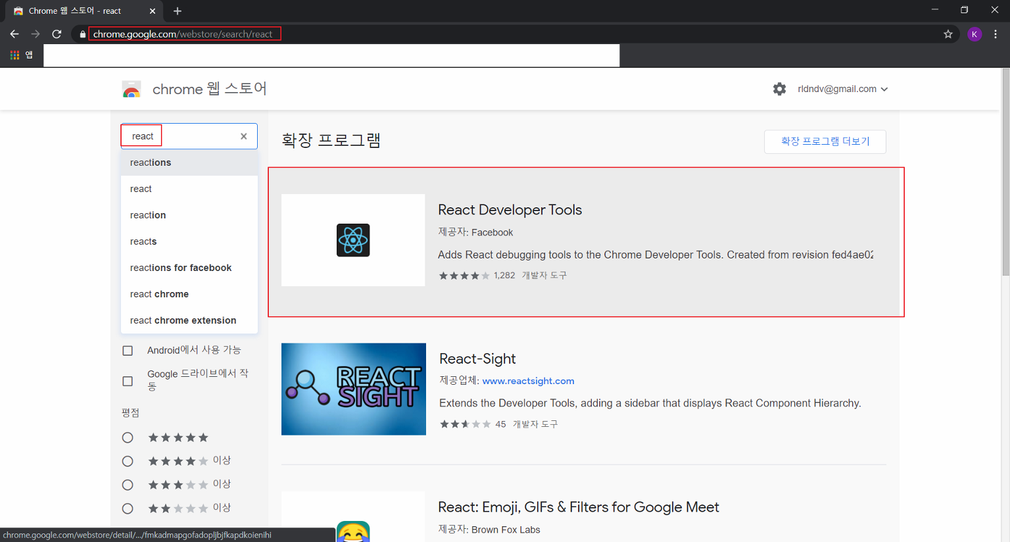Screen dimensions: 1010x542
Task: Choose the 'reacts' suggestion
Action: pos(189,241)
